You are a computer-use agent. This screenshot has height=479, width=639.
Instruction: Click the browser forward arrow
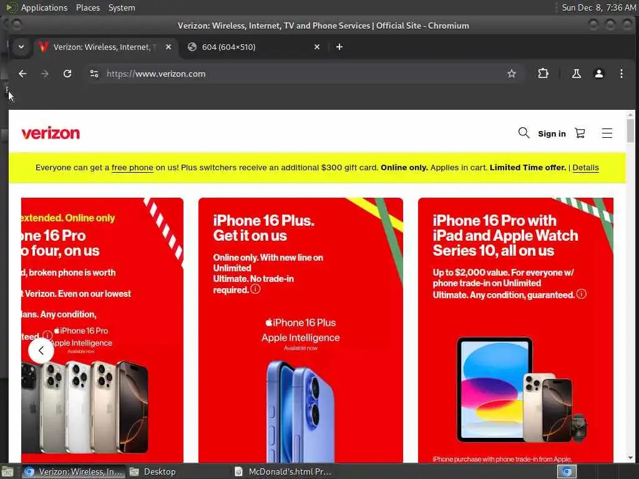(x=45, y=74)
